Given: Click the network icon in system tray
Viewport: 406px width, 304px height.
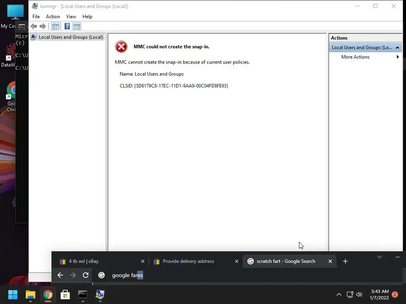Looking at the screenshot, I should (350, 294).
